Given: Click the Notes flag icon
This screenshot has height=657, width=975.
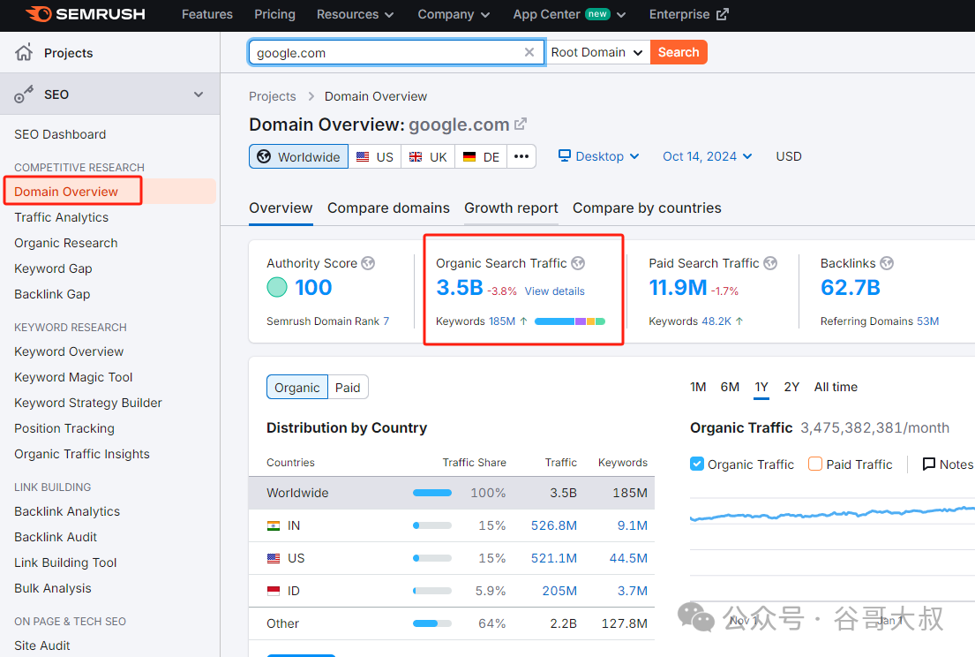Looking at the screenshot, I should coord(929,464).
